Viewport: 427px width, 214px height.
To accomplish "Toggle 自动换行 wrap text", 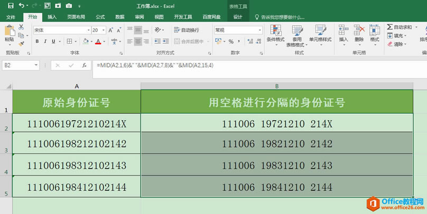I will (187, 30).
